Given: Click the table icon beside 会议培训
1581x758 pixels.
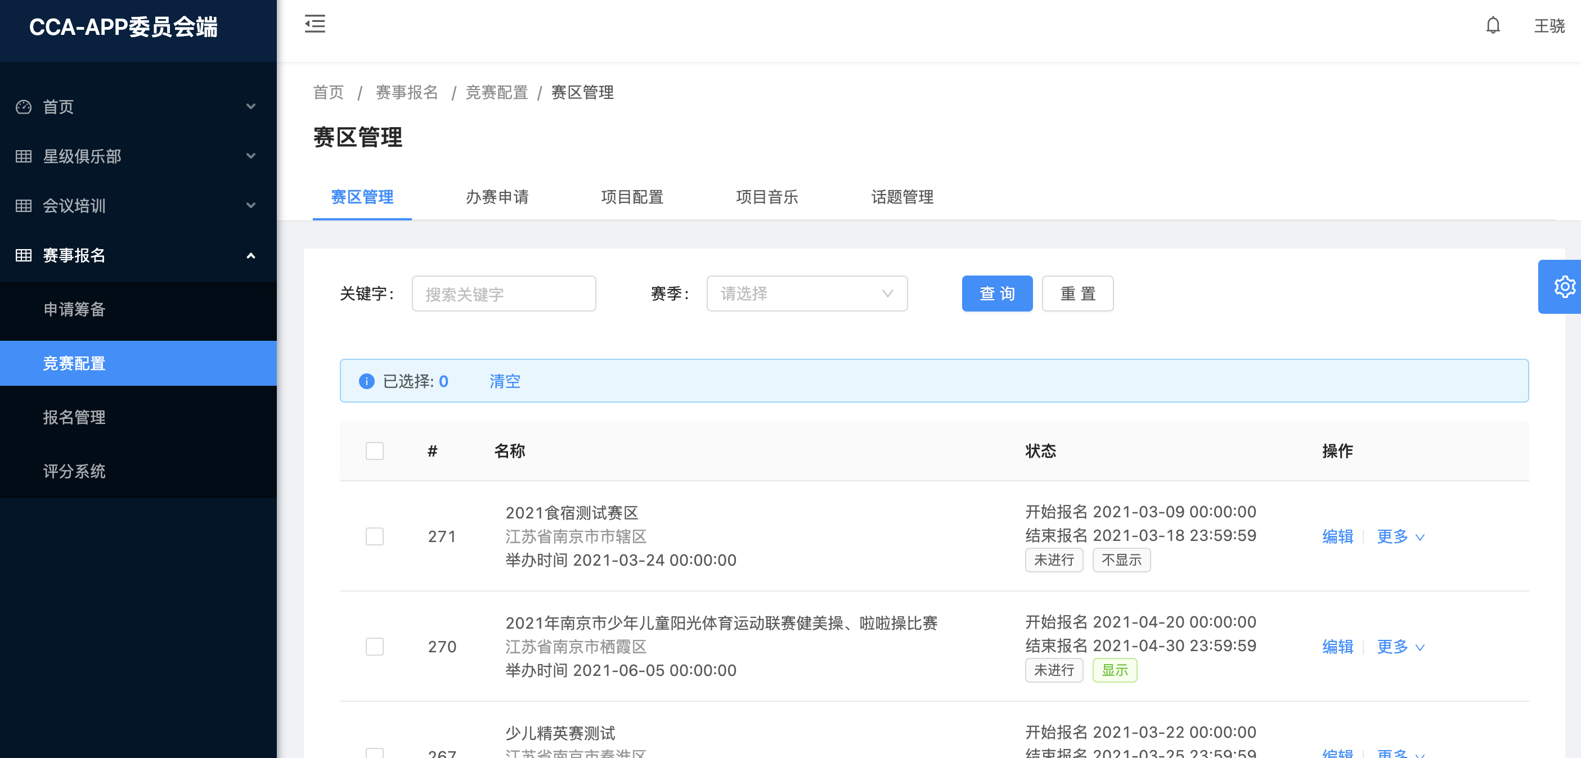Looking at the screenshot, I should [23, 205].
